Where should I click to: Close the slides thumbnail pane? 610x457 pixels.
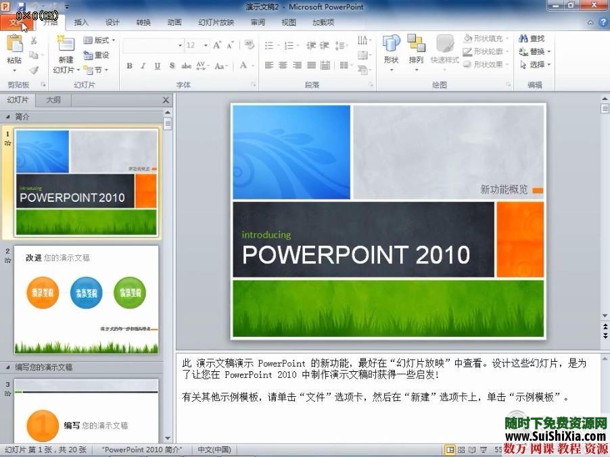point(166,100)
